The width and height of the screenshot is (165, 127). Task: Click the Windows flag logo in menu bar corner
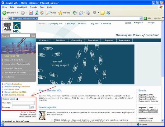[x=161, y=7]
